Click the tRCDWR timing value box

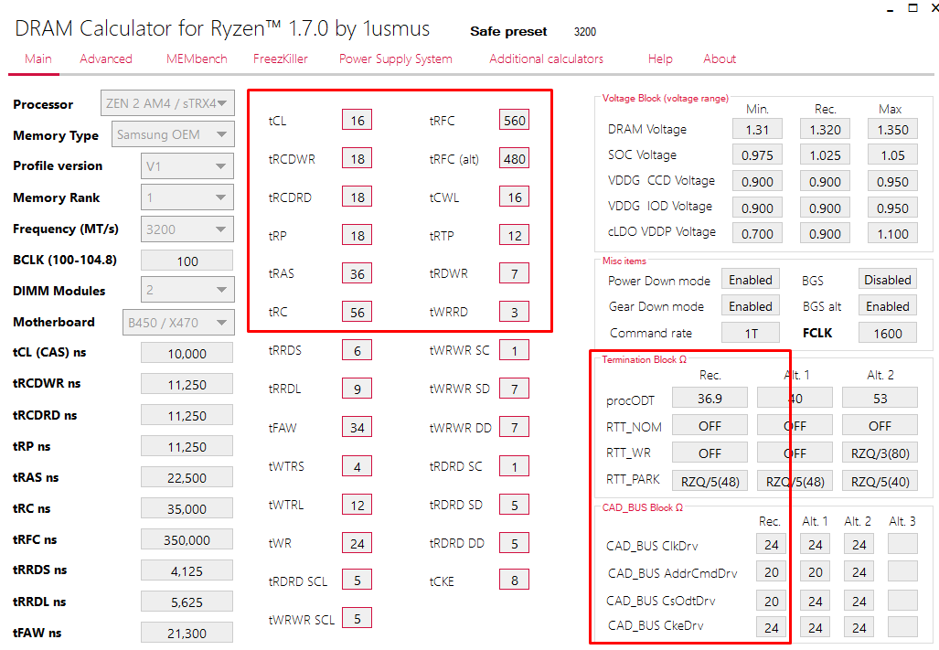click(357, 158)
